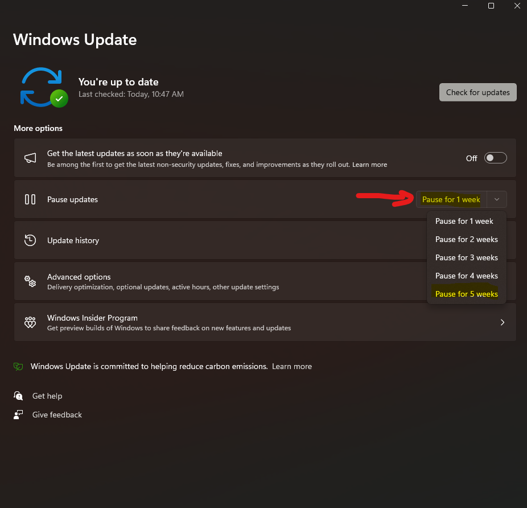Click the megaphone icon for latest updates
Image resolution: width=527 pixels, height=508 pixels.
click(30, 158)
